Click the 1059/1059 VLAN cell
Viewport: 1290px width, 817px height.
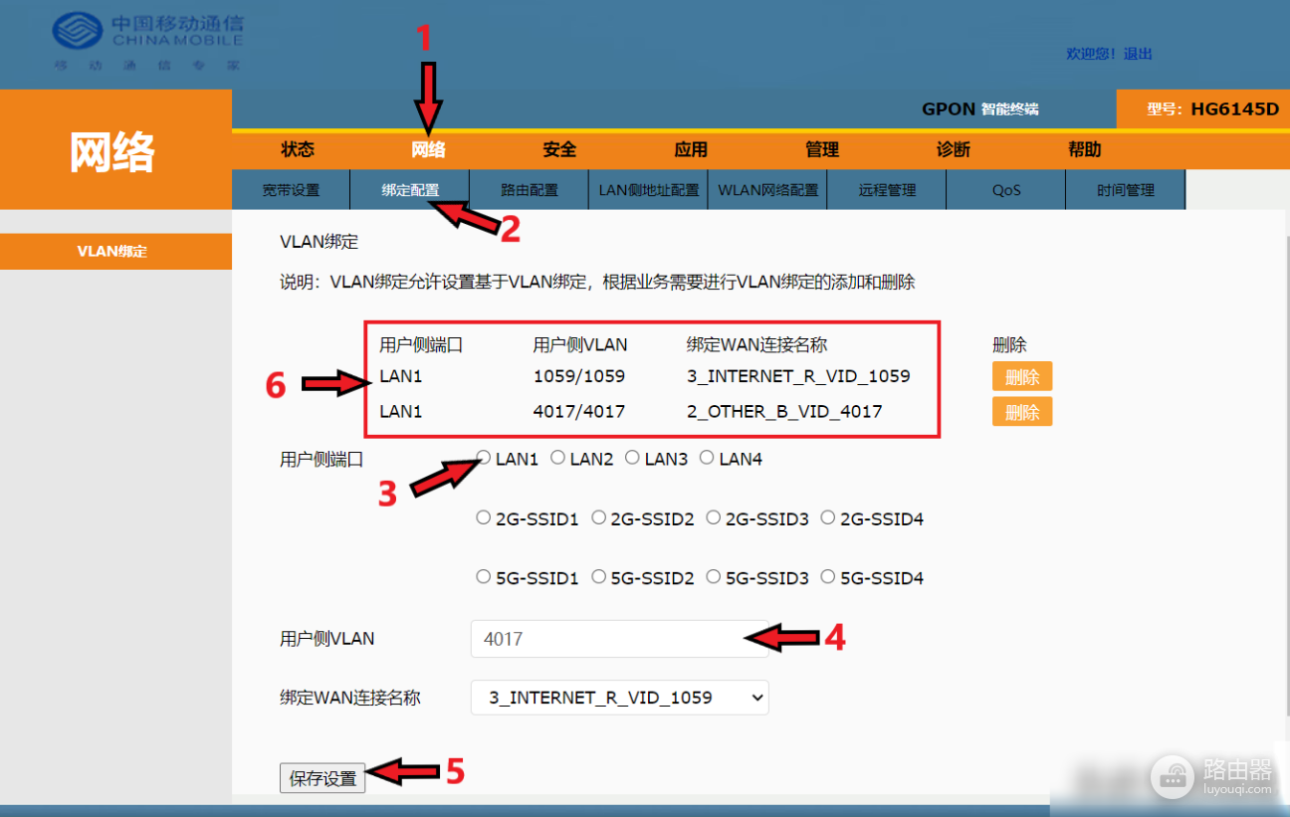tap(579, 376)
